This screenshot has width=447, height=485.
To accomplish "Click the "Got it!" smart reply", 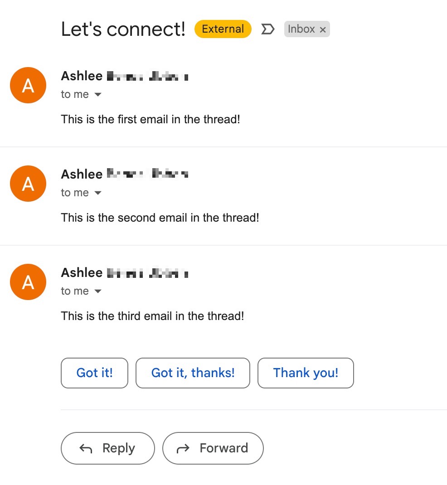I will tap(94, 373).
